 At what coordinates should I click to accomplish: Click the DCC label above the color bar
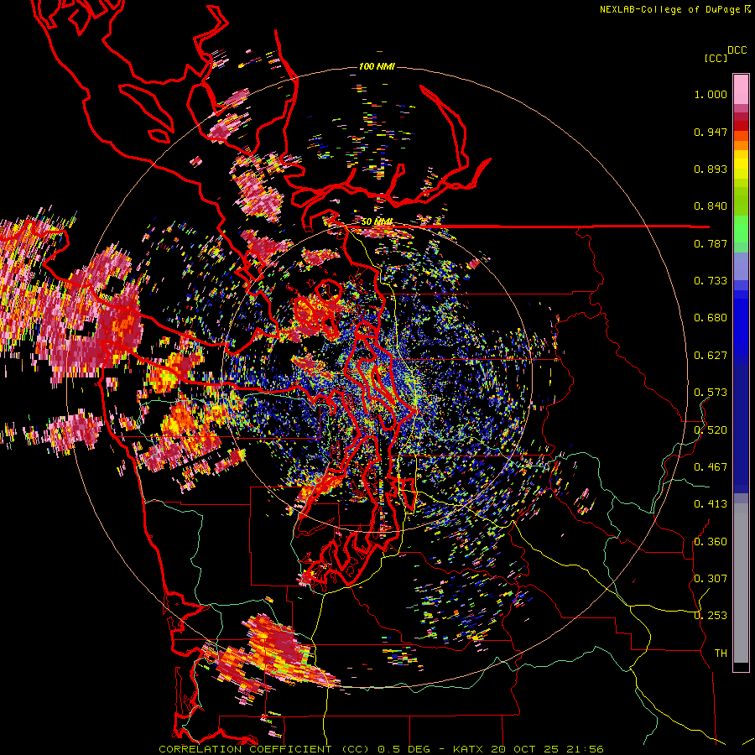[737, 50]
